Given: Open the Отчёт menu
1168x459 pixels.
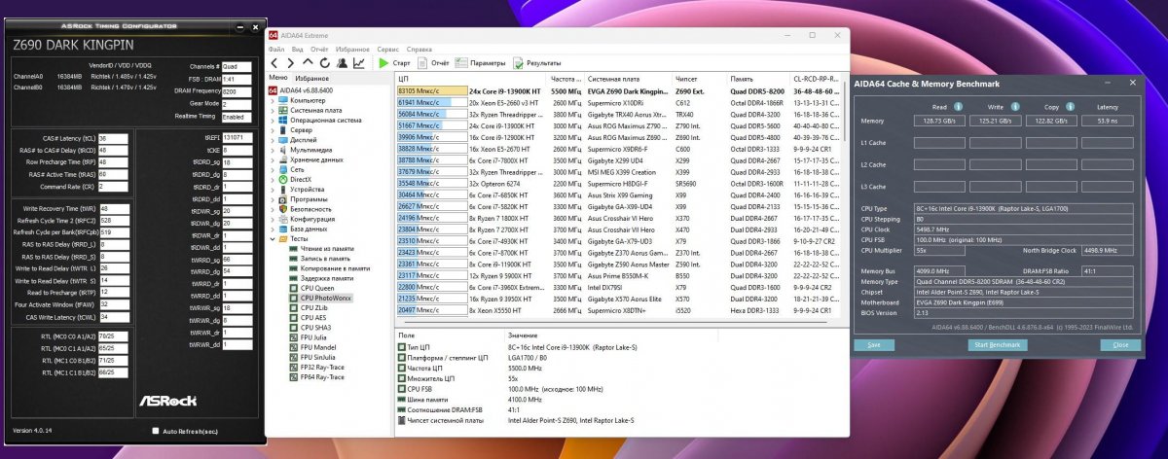Looking at the screenshot, I should (x=319, y=48).
